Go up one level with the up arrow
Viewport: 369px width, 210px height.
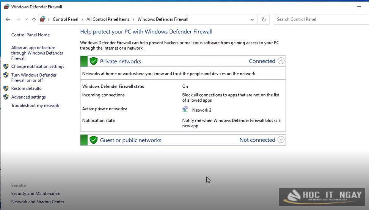click(x=34, y=19)
